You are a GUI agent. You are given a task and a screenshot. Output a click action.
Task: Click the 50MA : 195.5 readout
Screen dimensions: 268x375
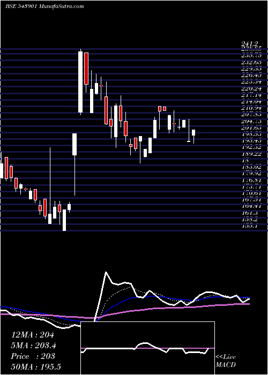37,366
